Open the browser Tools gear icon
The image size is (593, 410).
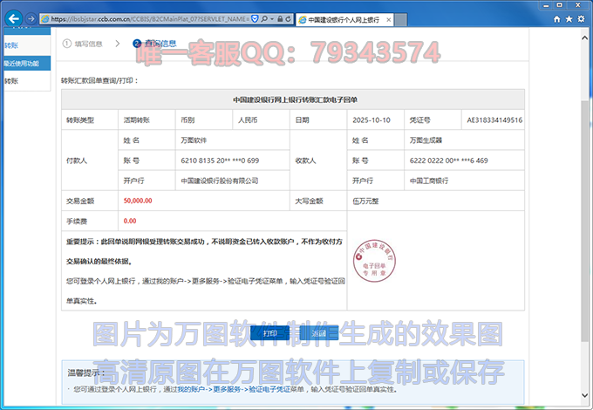[x=582, y=18]
